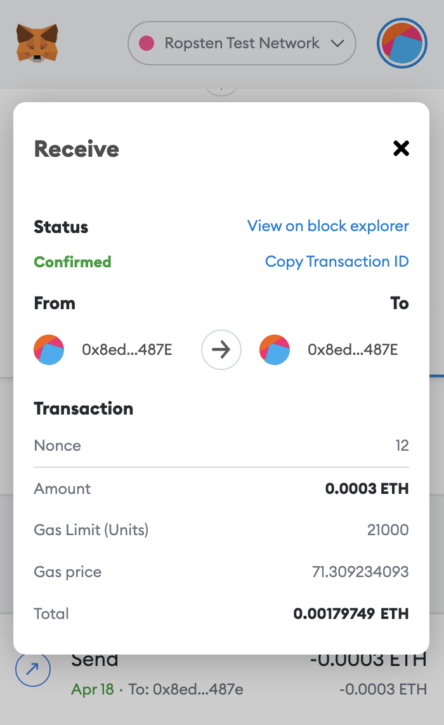
Task: Select the To account avatar
Action: click(275, 350)
